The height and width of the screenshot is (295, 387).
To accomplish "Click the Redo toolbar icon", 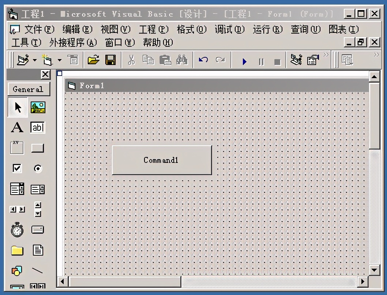I will tap(220, 60).
